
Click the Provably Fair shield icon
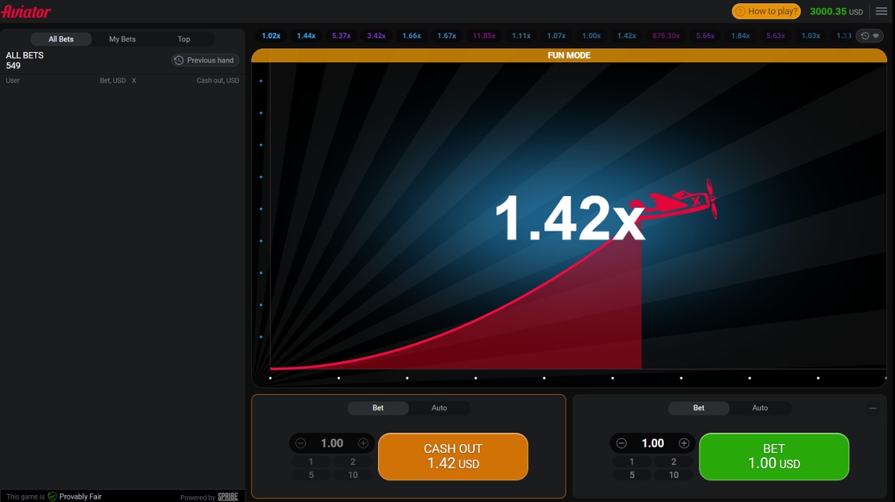pos(51,496)
